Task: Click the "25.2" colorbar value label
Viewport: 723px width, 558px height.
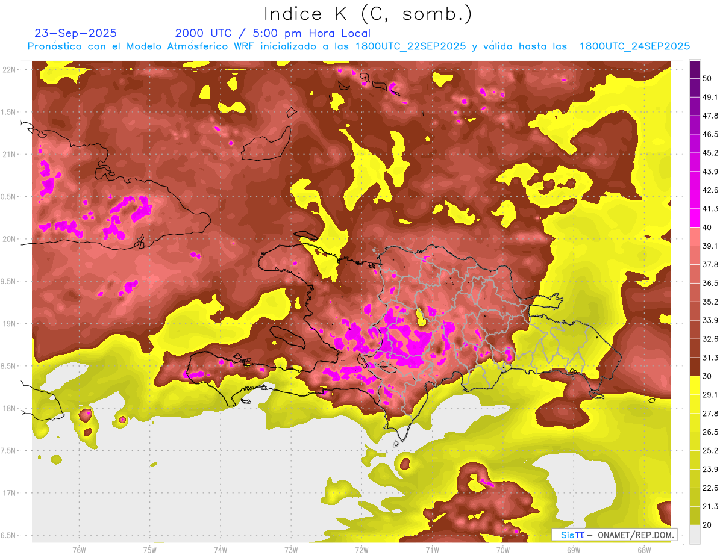Action: point(710,450)
